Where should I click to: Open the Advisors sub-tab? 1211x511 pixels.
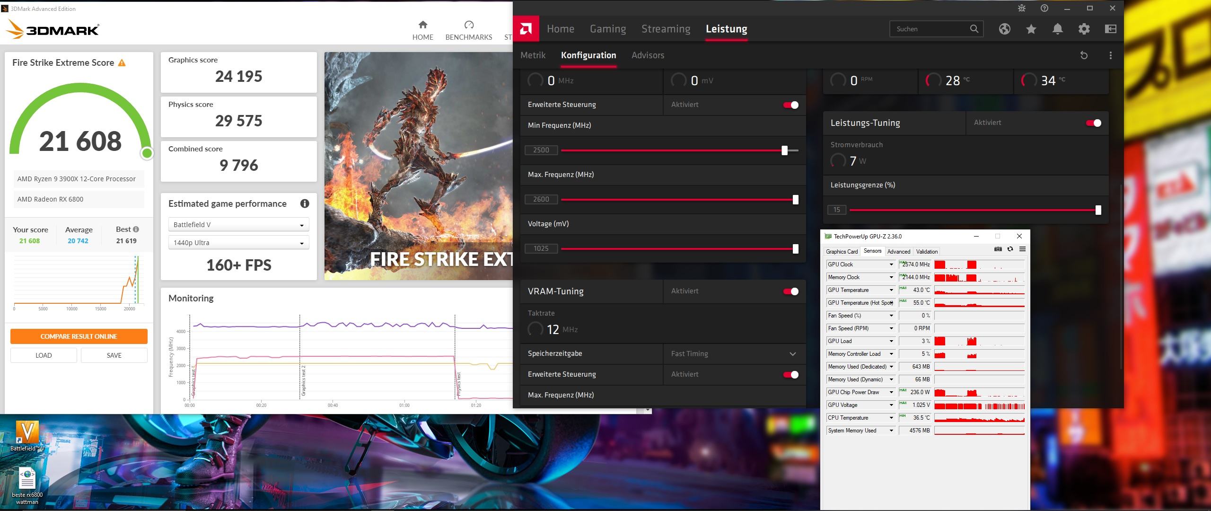tap(648, 55)
